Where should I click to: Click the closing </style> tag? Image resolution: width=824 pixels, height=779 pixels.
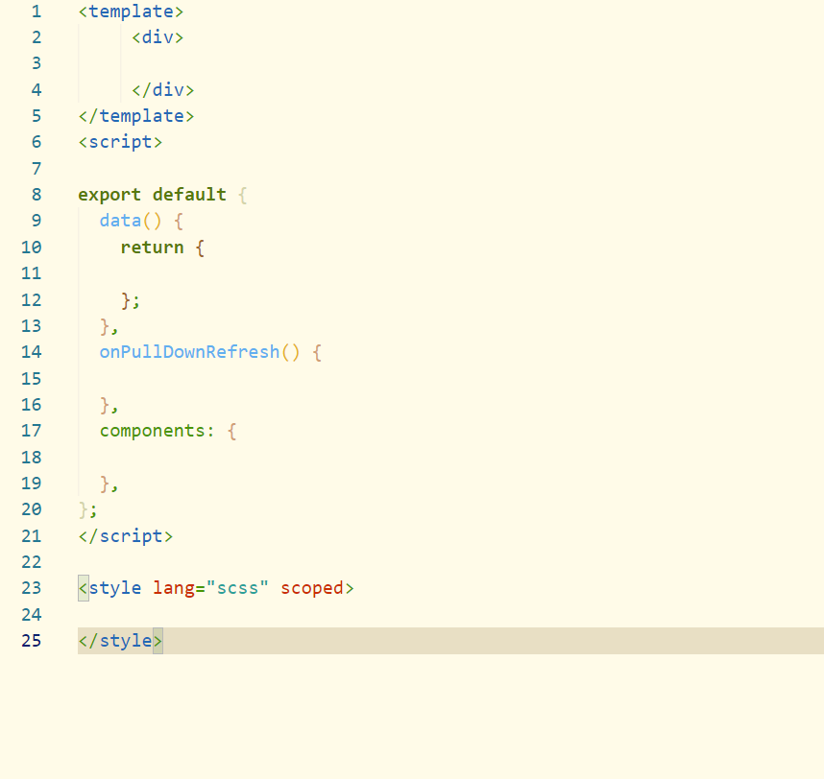[x=120, y=641]
